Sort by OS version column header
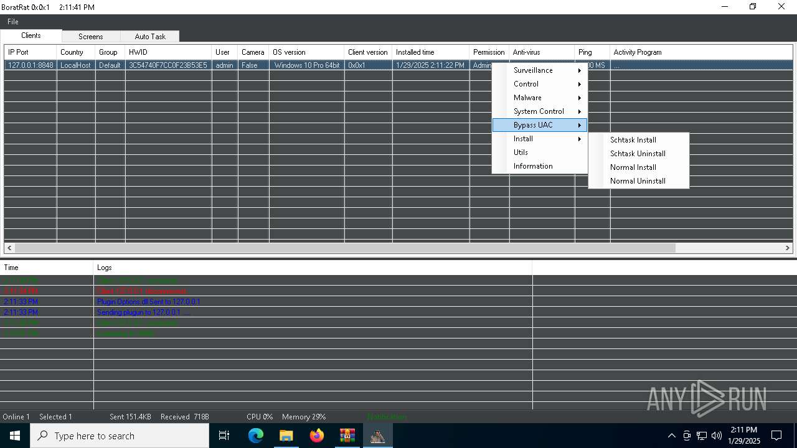 point(306,52)
